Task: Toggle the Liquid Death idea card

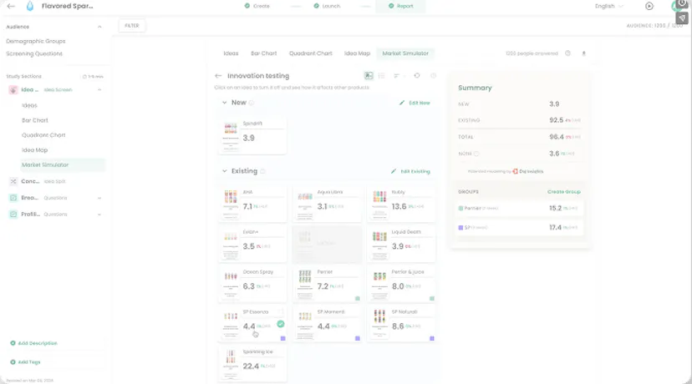Action: [401, 244]
